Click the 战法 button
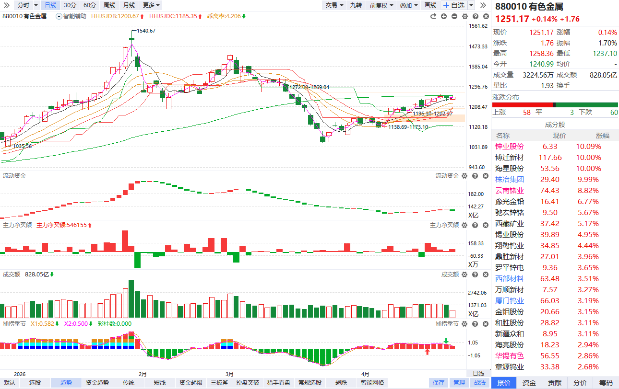Viewport: 619px width, 389px height. pyautogui.click(x=480, y=383)
